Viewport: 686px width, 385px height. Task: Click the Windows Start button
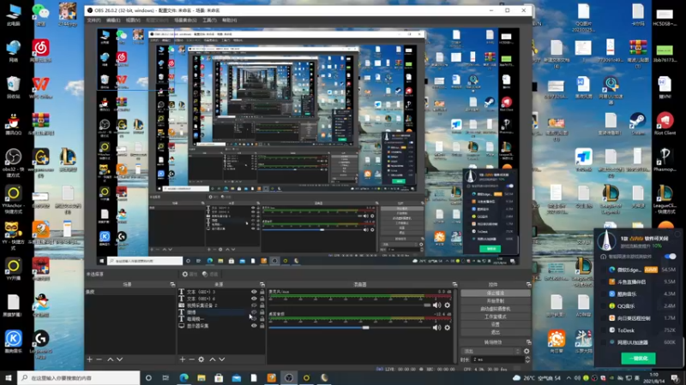pyautogui.click(x=9, y=377)
